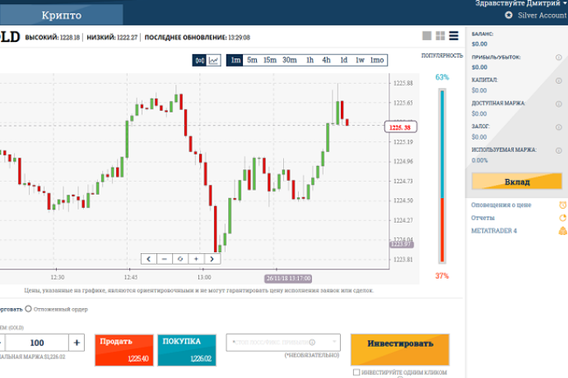Click reports pie chart icon
The height and width of the screenshot is (378, 568).
(x=562, y=218)
